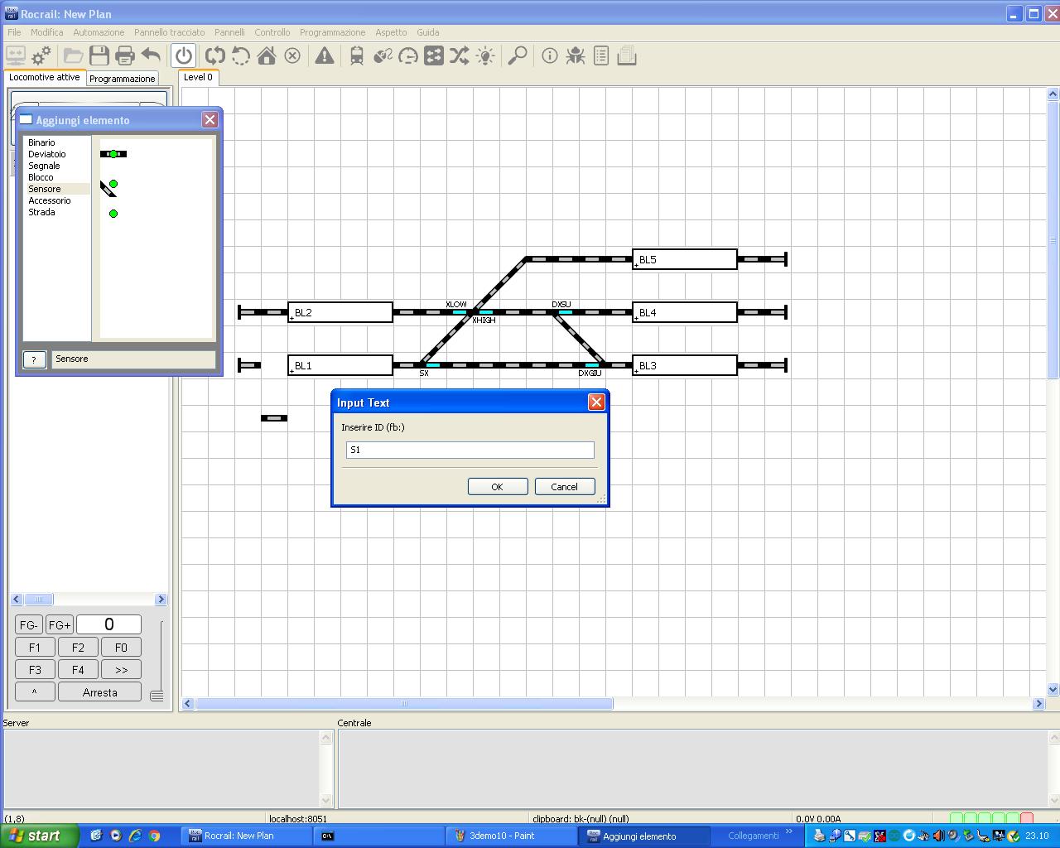Open the Programmazione menu
The width and height of the screenshot is (1060, 848).
(333, 32)
